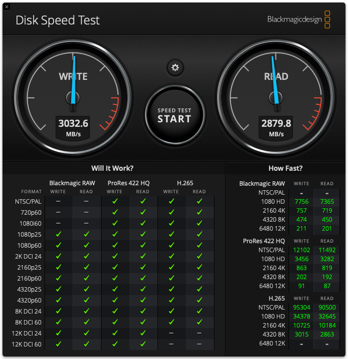The height and width of the screenshot is (359, 348).
Task: Click the H.265 section label in How Fast
Action: click(x=276, y=299)
